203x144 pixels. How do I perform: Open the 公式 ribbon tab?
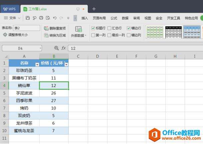[x=114, y=18]
